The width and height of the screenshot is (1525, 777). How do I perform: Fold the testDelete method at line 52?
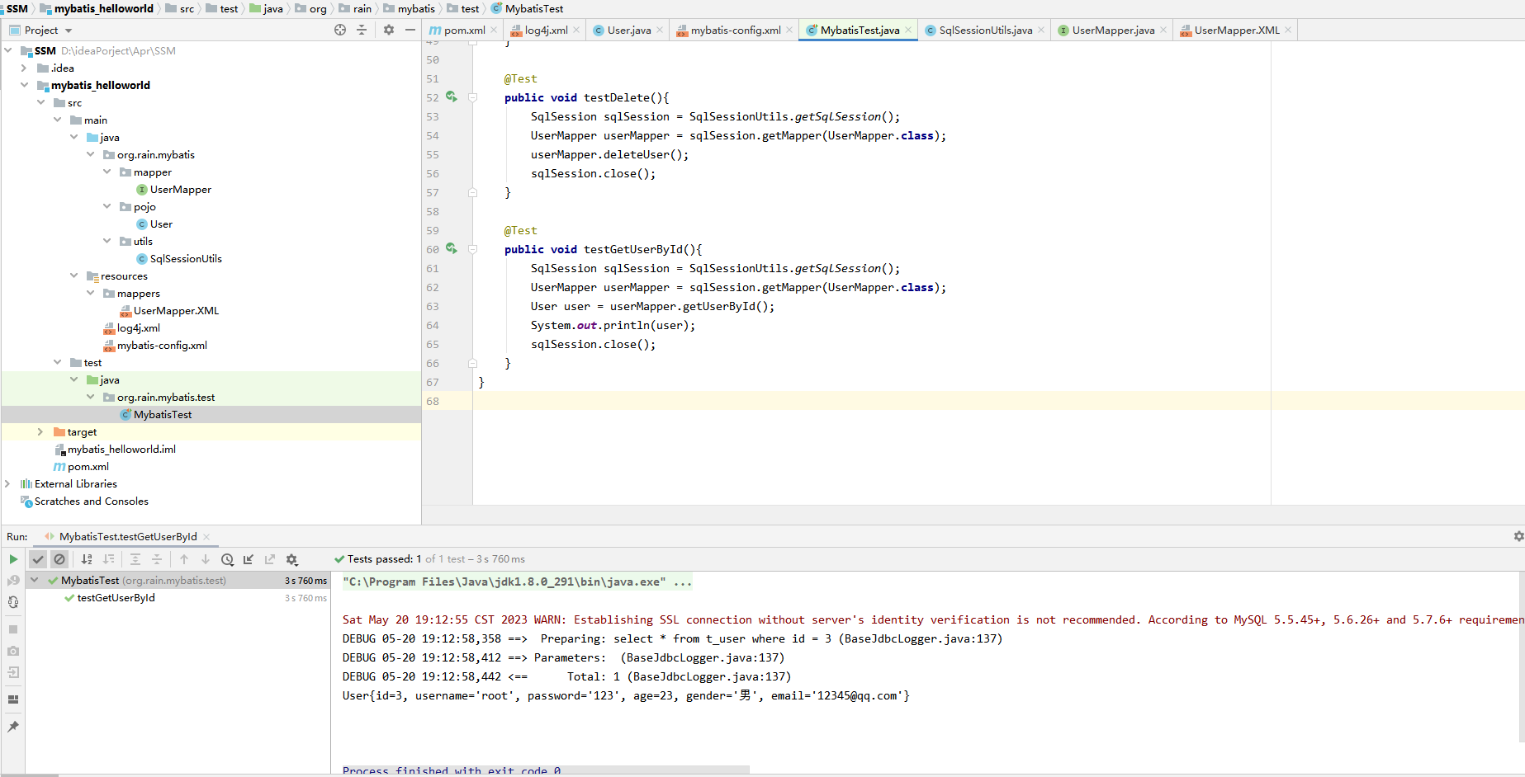coord(473,97)
